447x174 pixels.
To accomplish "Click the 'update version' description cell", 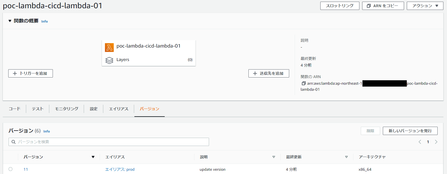I will (x=213, y=169).
